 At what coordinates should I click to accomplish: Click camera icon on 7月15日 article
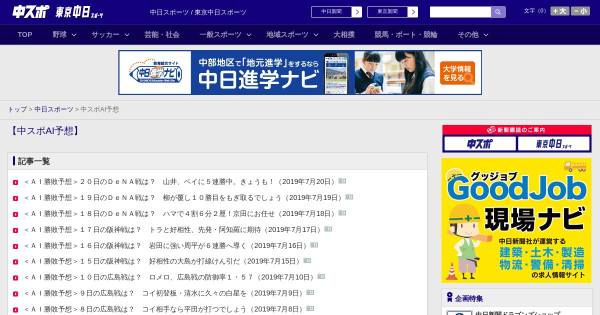307,260
